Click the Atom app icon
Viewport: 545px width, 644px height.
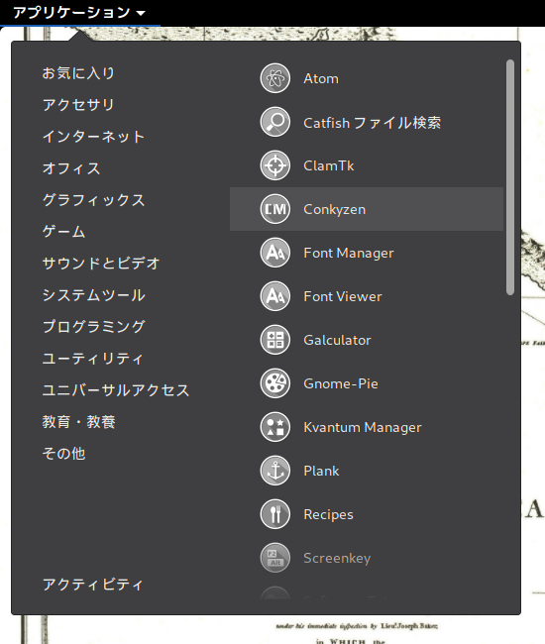click(x=275, y=78)
